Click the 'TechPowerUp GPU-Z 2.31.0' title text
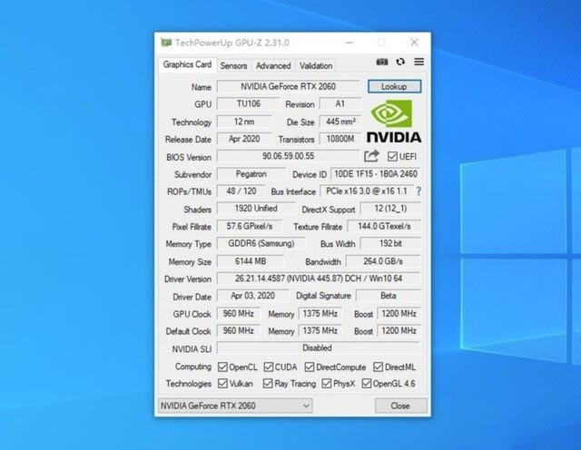The width and height of the screenshot is (581, 450). pyautogui.click(x=232, y=43)
